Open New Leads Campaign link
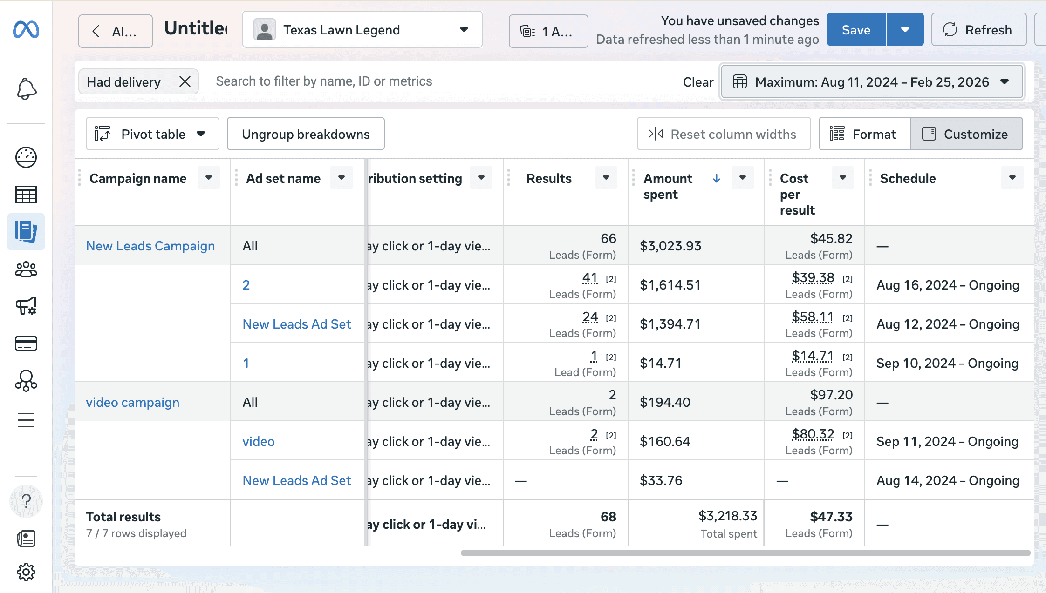Image resolution: width=1046 pixels, height=593 pixels. click(x=150, y=246)
